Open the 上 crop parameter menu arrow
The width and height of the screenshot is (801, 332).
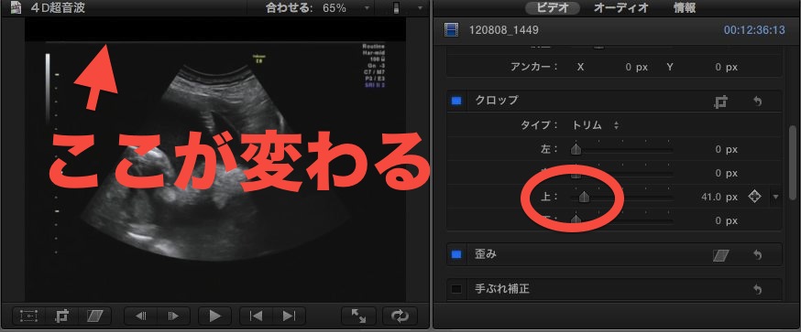tap(776, 197)
